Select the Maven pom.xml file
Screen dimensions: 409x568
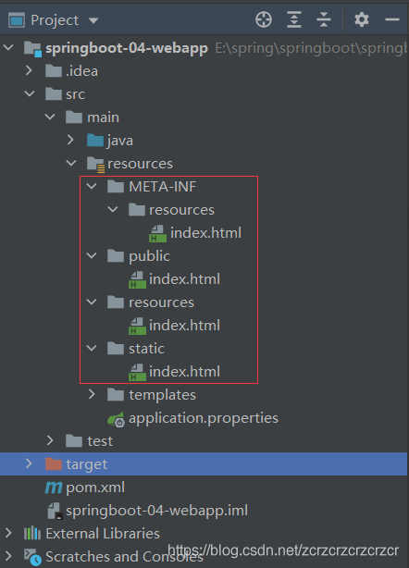click(x=95, y=488)
